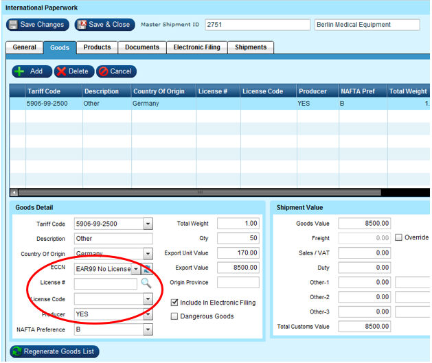Check the Freight Override checkbox
The height and width of the screenshot is (363, 432).
(x=398, y=237)
